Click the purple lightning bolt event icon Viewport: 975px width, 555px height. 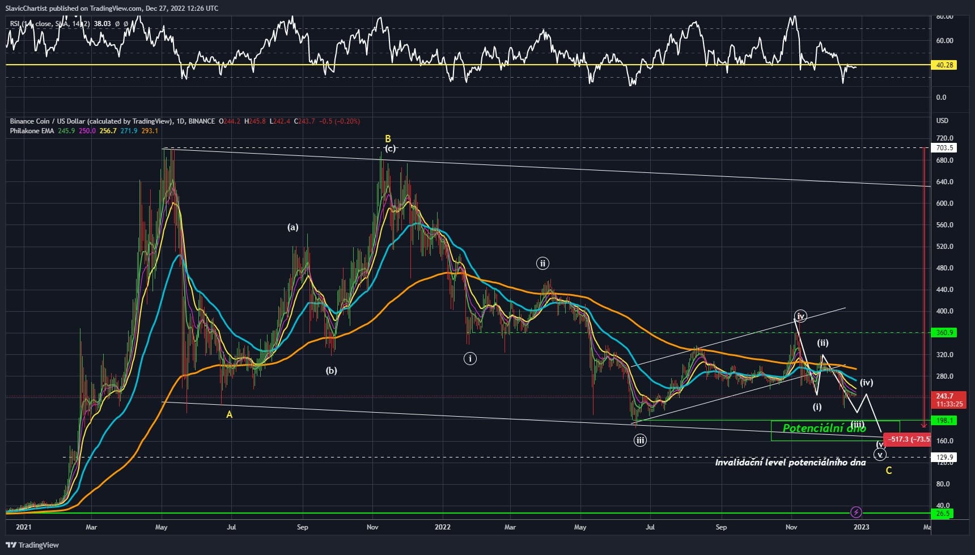[856, 512]
